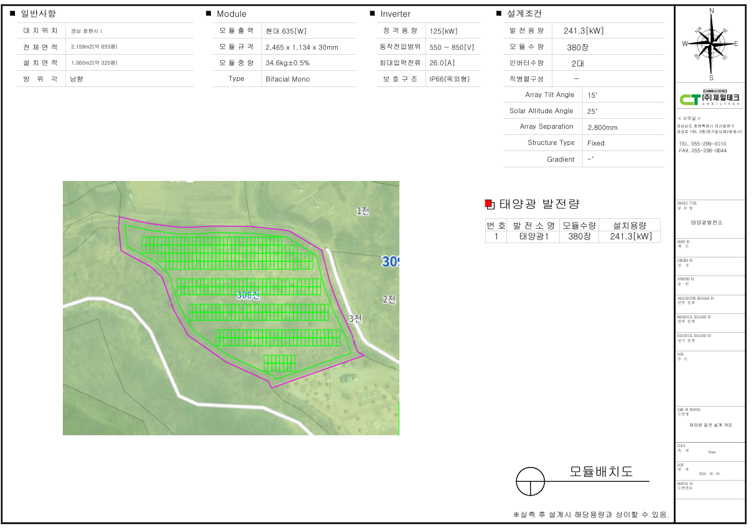Click the 설치용량 column header in table

tap(629, 225)
